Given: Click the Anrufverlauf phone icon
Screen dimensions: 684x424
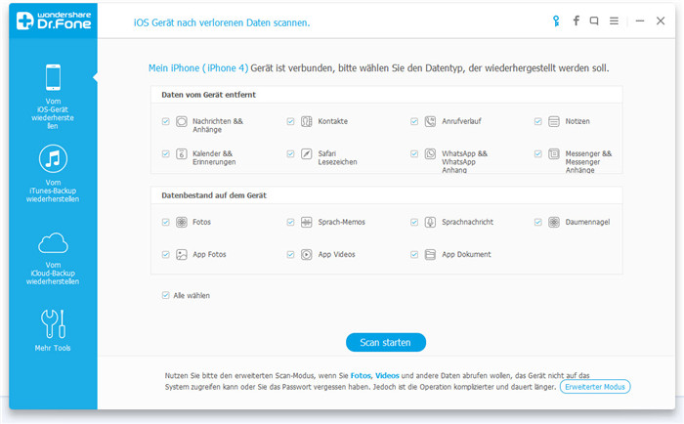Looking at the screenshot, I should click(x=430, y=121).
